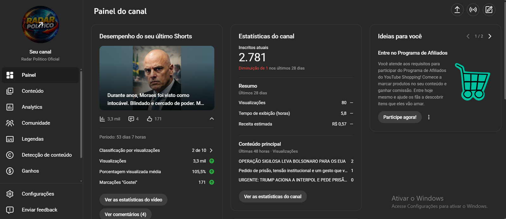Screen dimensions: 506x219
Task: Click the upload videos icon
Action: [457, 10]
